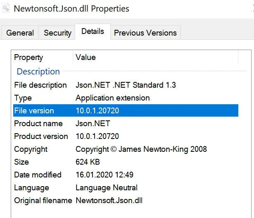Screen dimensions: 254x218
Task: Select the Product version row
Action: [41, 136]
